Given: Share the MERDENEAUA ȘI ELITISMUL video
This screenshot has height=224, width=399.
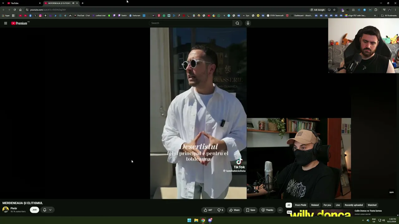Looking at the screenshot, I should (x=234, y=210).
